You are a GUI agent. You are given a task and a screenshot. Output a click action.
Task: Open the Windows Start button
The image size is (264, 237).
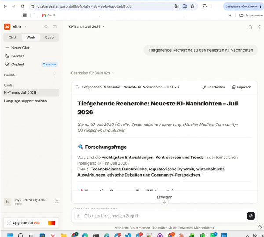click(x=10, y=235)
